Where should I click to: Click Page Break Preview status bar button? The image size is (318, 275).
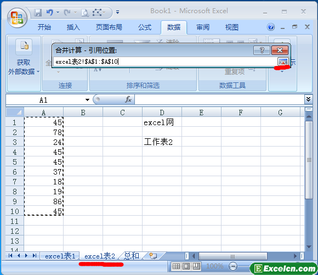[x=196, y=266]
